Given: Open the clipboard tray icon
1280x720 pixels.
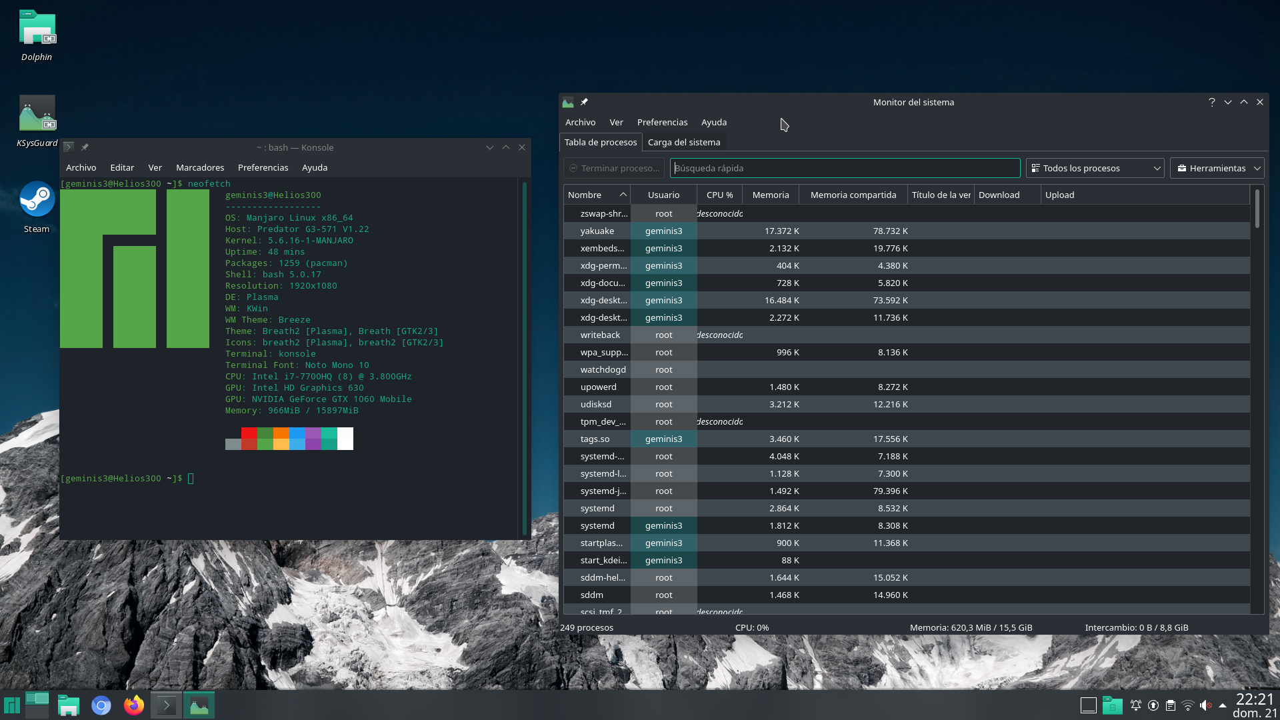Looking at the screenshot, I should point(1171,705).
